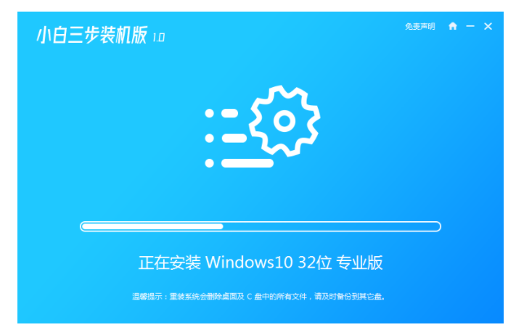Select the top bullet dot of list graphic
516x330 pixels.
coord(209,113)
